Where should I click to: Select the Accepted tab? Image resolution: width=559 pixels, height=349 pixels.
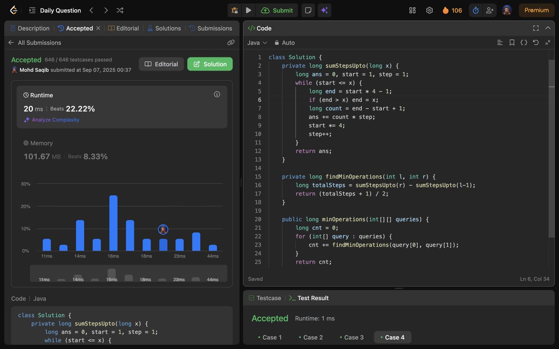pos(75,28)
